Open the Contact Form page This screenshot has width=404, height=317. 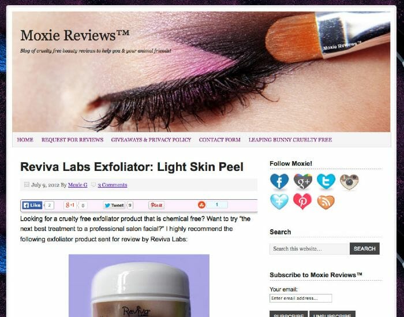(220, 140)
